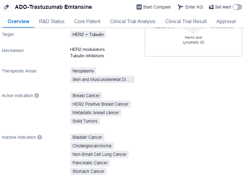Select the Metastatic breast cancer indication
Screen dimensions: 244x178
tap(96, 113)
